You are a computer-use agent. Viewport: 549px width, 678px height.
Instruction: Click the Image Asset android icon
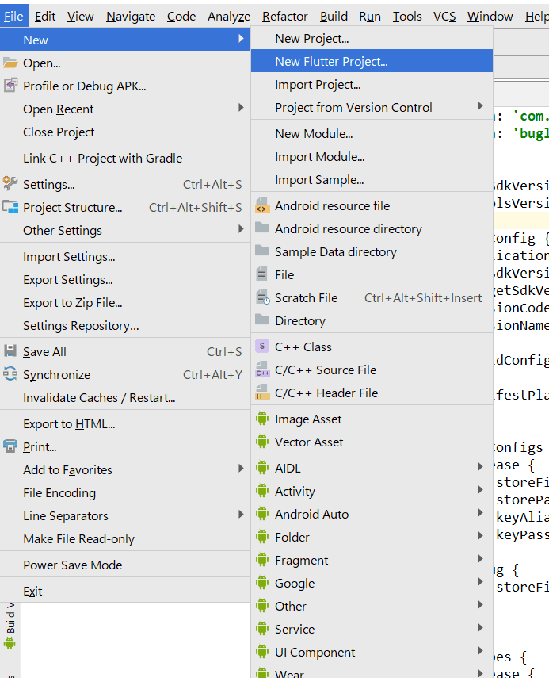[x=262, y=419]
